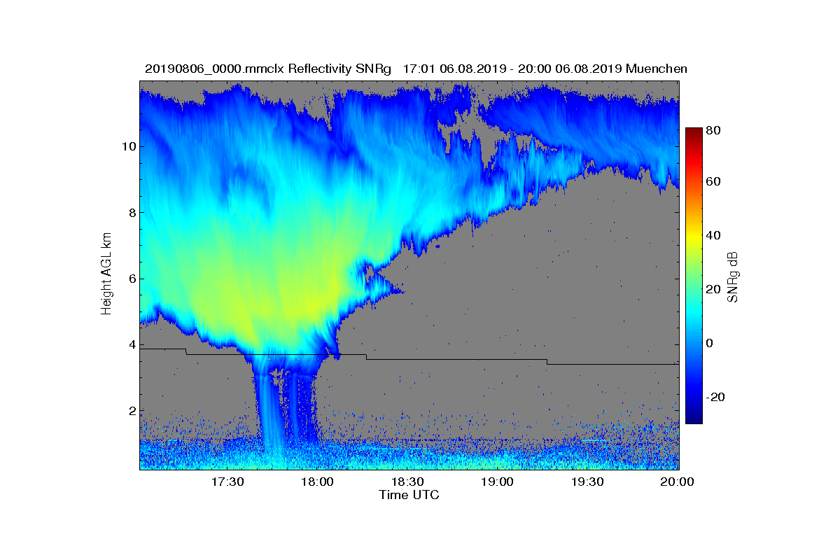Click the 20:00 time tick label
Image resolution: width=840 pixels, height=560 pixels.
click(677, 482)
